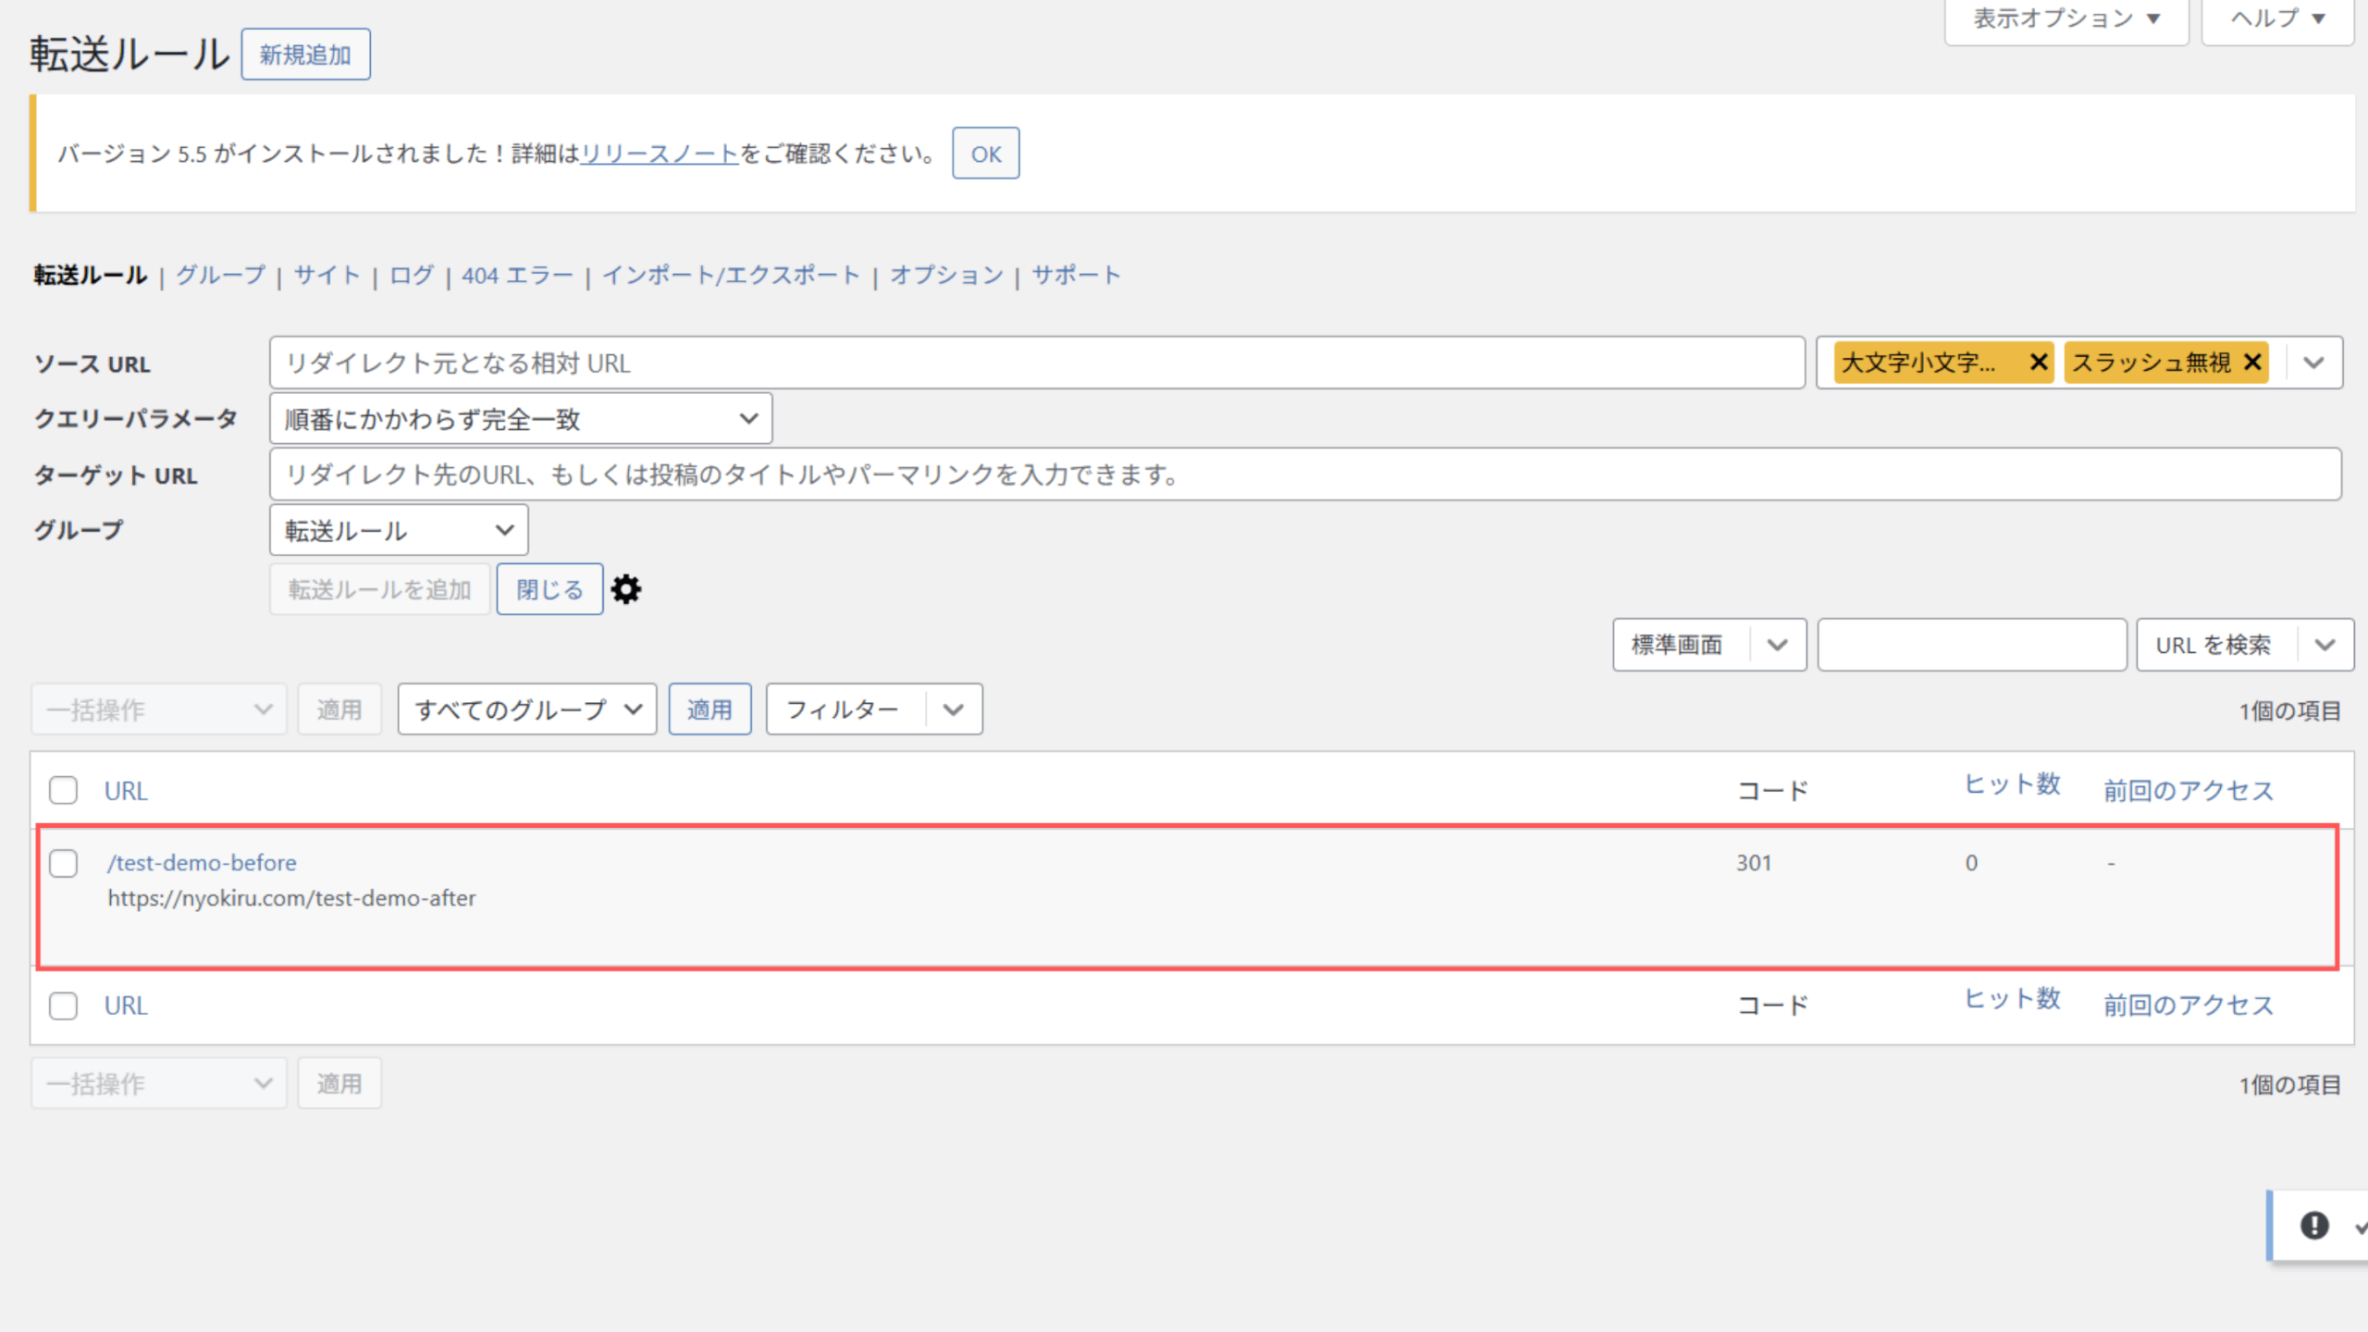Viewport: 2368px width, 1332px height.
Task: Open the URL を検索 options chevron
Action: pyautogui.click(x=2325, y=645)
